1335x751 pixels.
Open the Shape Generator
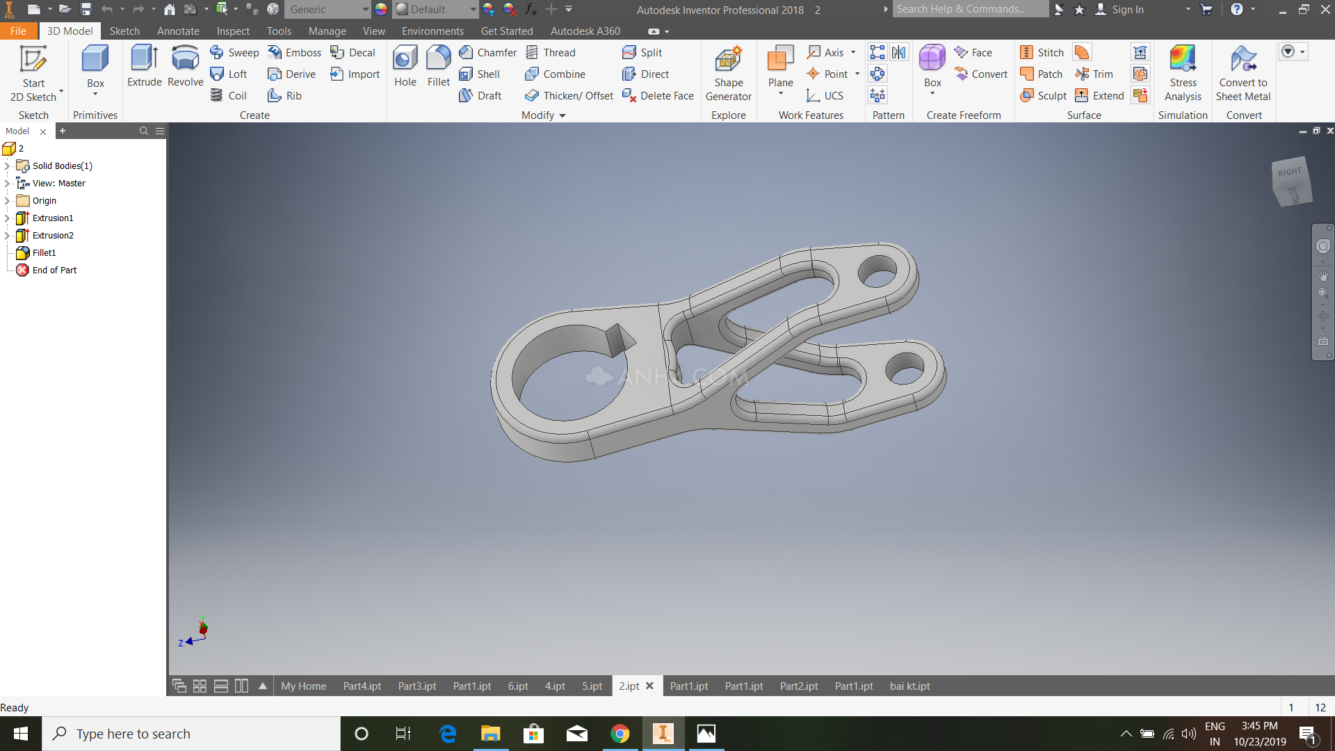pos(728,74)
